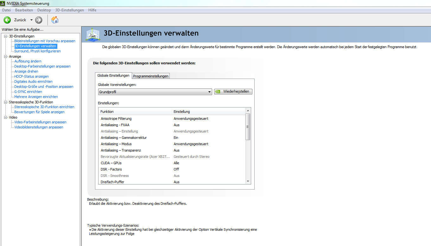Screen dimensions: 431x246
Task: Click settings list scroll down arrow
Action: pos(248,181)
